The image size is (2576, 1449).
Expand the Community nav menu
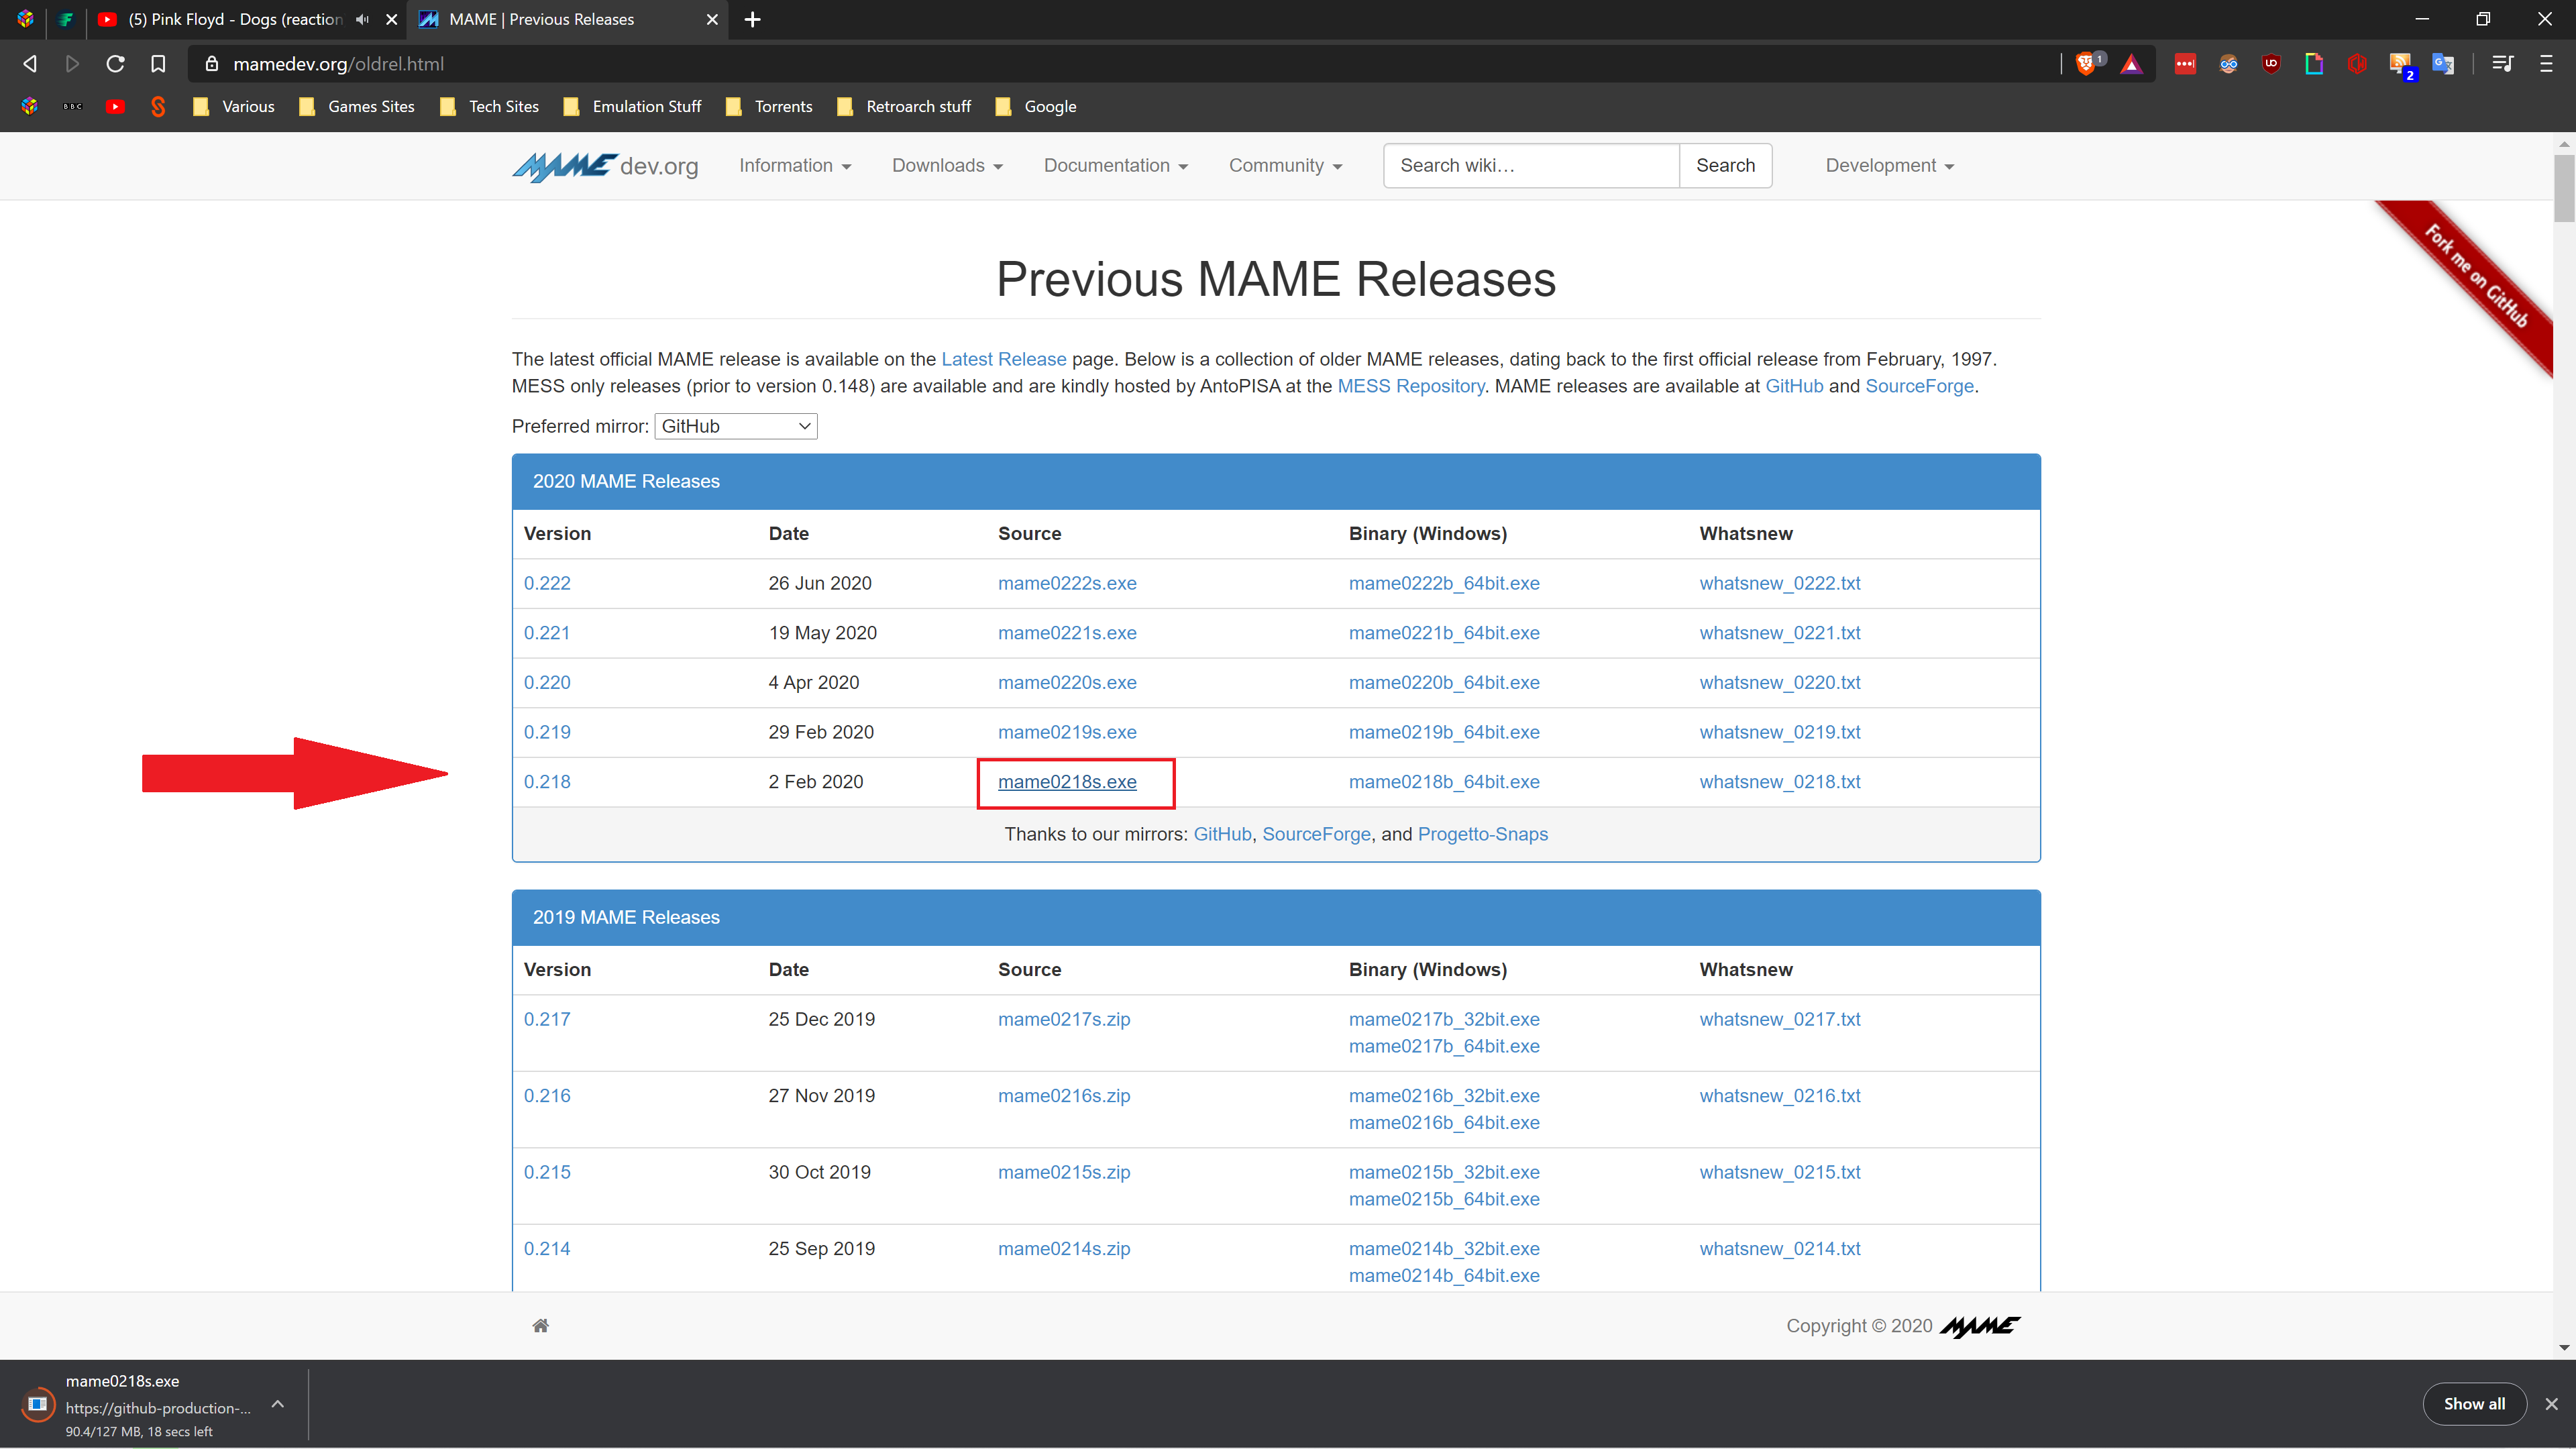coord(1285,166)
